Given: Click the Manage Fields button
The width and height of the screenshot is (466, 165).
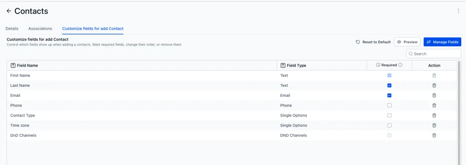Looking at the screenshot, I should pyautogui.click(x=442, y=42).
